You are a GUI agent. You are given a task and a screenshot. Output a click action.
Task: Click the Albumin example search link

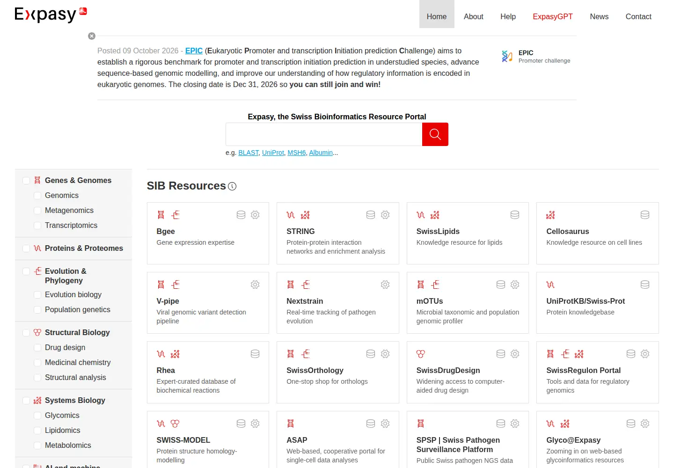tap(321, 153)
